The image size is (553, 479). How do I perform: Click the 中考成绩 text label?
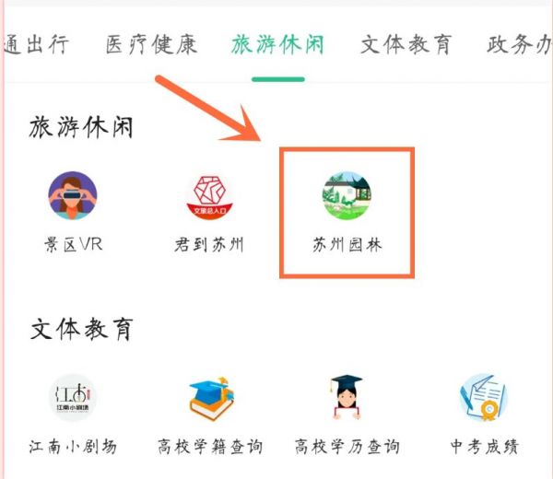click(x=484, y=446)
